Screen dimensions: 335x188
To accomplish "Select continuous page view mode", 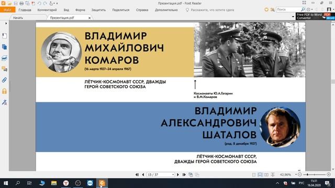I will (x=260, y=174).
